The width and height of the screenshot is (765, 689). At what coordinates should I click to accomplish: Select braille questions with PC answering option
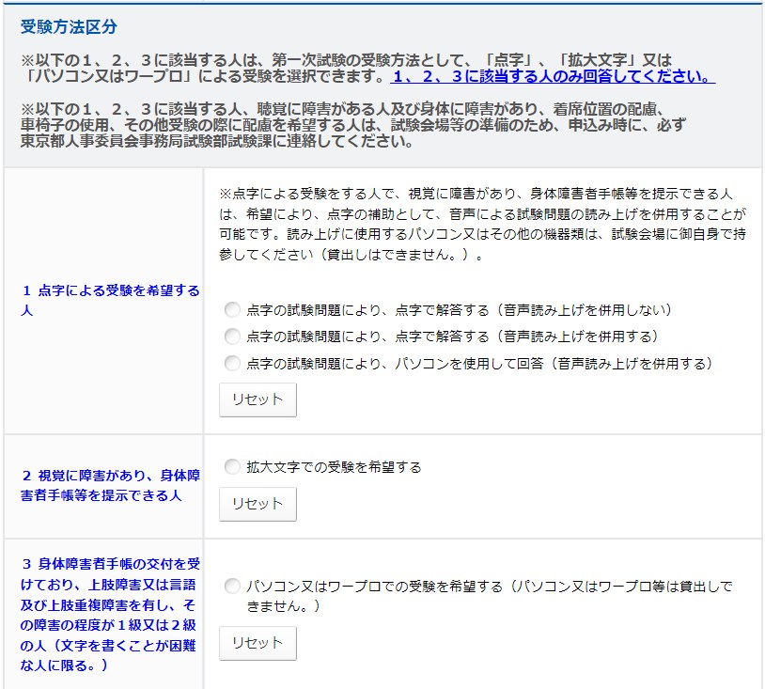[x=232, y=363]
